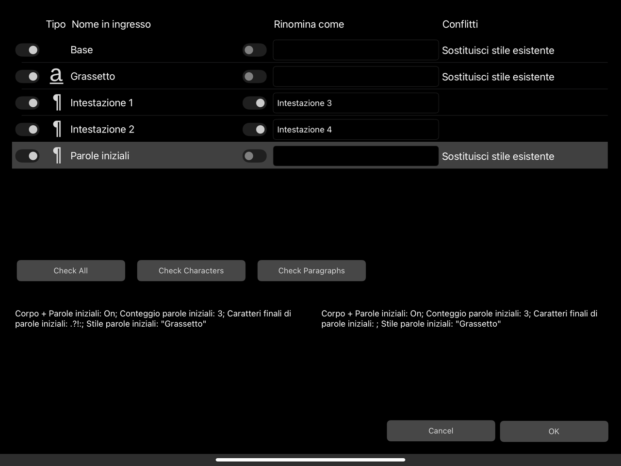Click the character style icon beside Grassetto
The width and height of the screenshot is (621, 466).
(56, 76)
